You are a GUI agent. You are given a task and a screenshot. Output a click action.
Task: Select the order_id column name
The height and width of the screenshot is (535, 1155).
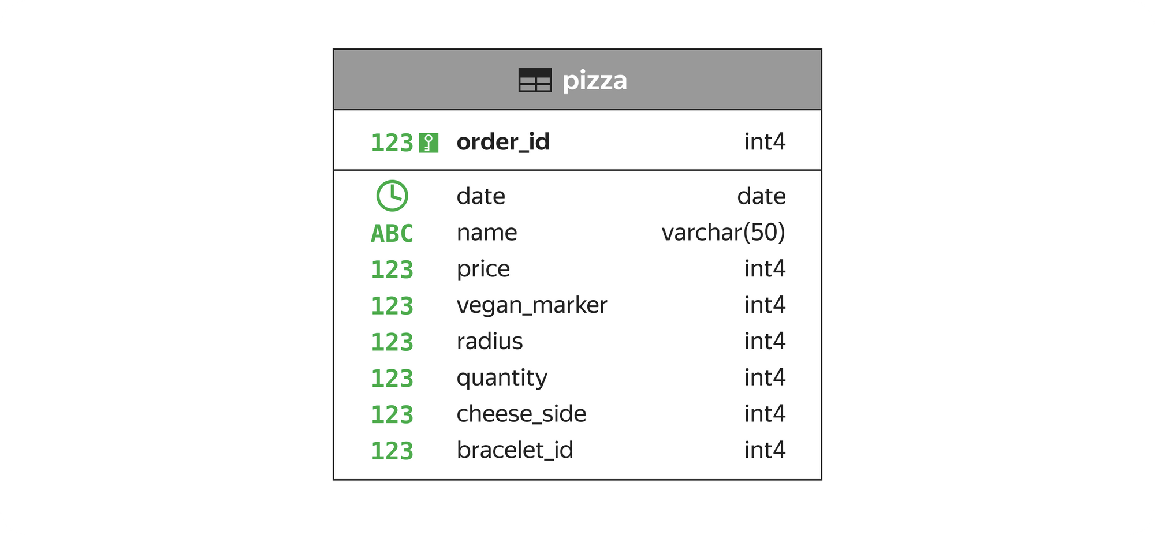503,142
